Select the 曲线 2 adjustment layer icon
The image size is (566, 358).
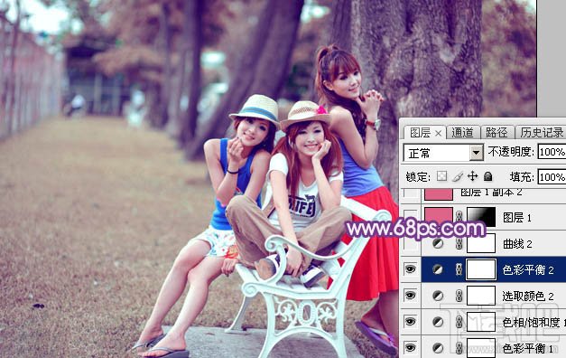438,243
